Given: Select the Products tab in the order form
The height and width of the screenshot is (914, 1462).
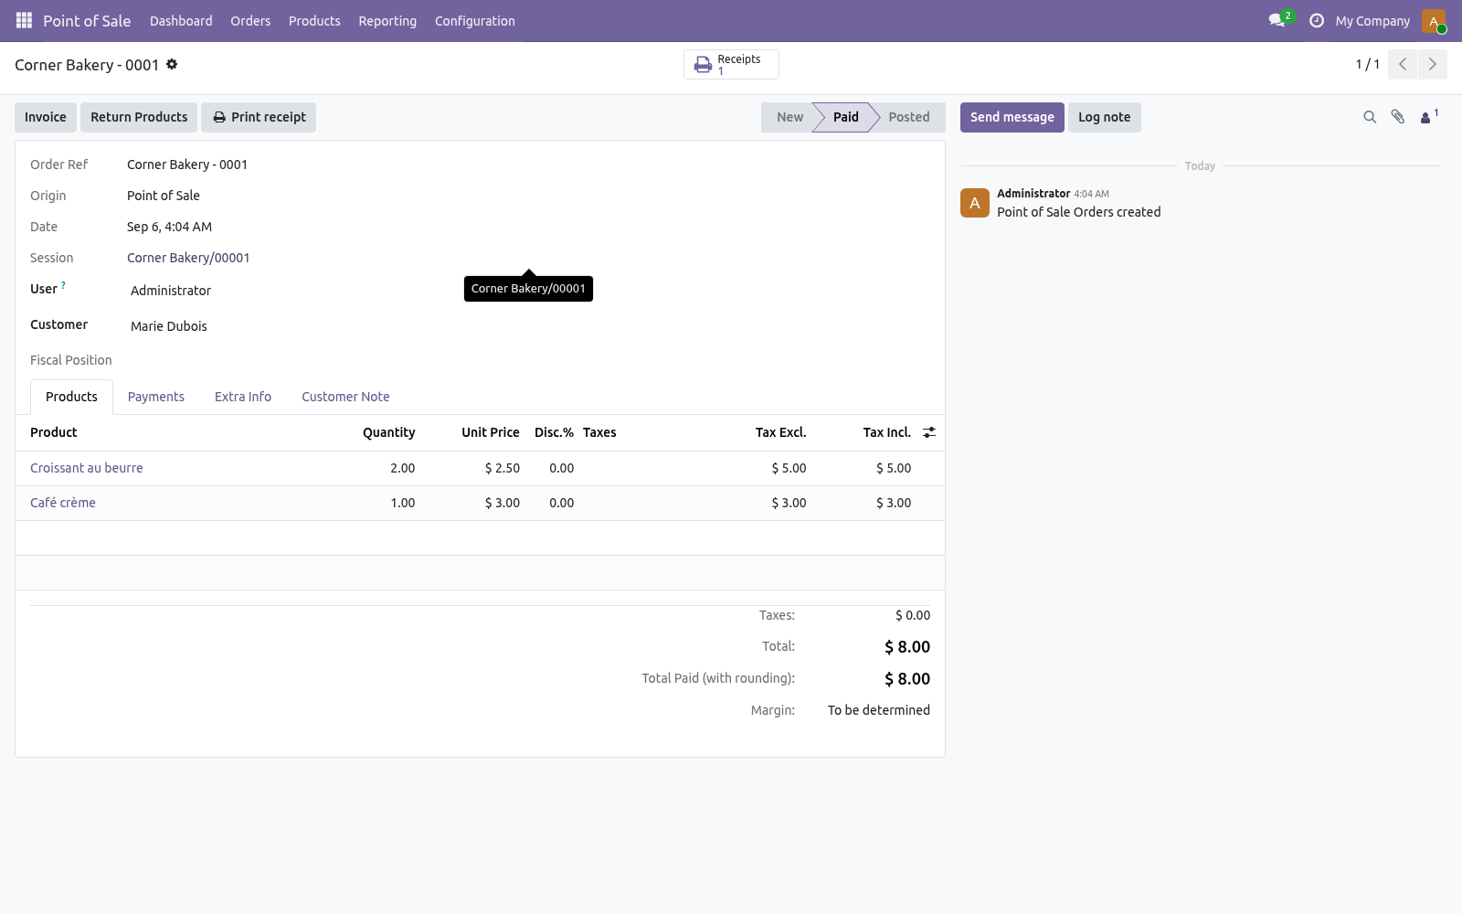Looking at the screenshot, I should (x=71, y=397).
